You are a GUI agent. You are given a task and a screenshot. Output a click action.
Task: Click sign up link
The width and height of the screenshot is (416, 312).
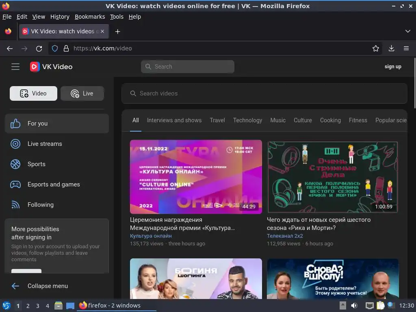[x=393, y=67]
